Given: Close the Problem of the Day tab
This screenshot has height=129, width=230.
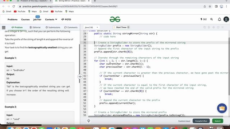Looking at the screenshot, I should pos(51,1).
